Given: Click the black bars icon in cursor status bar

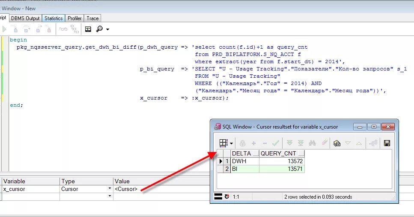Looking at the screenshot, I should pyautogui.click(x=218, y=196).
